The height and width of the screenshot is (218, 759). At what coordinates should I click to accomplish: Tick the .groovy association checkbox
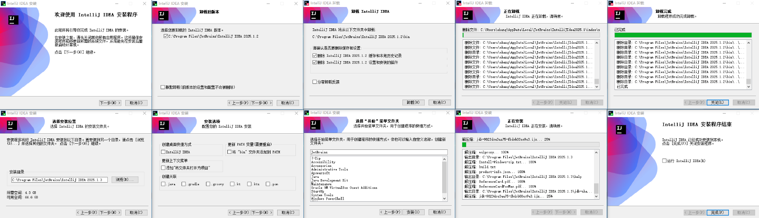point(208,184)
